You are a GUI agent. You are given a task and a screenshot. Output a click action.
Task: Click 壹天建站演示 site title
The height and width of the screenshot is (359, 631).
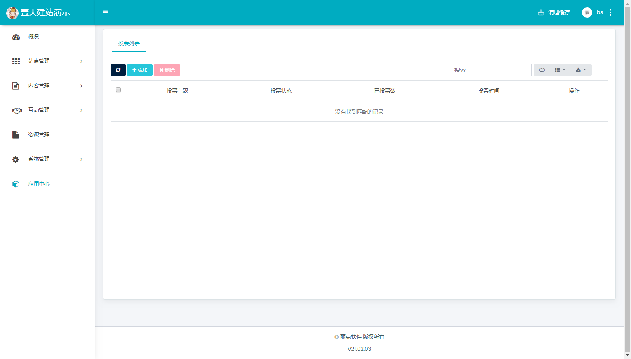(x=45, y=13)
